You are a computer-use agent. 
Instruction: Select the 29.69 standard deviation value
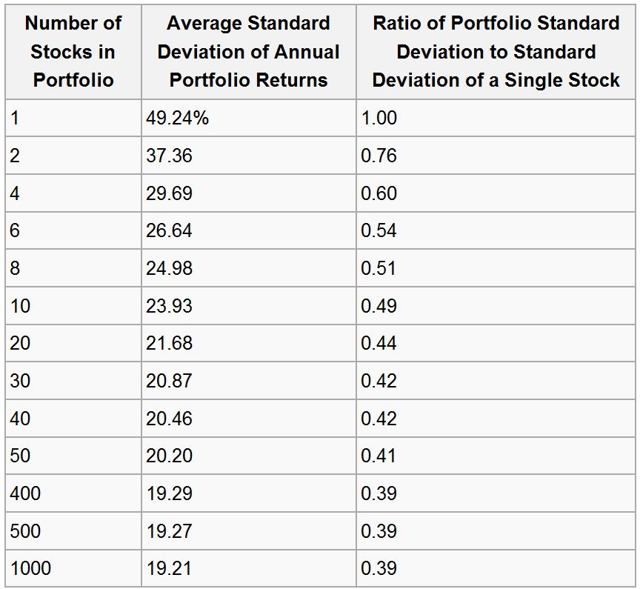(169, 193)
